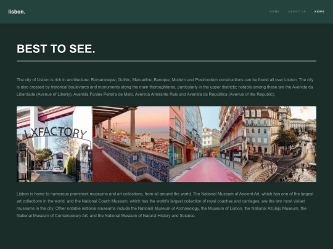Open the LX Factory entrance photo
The height and width of the screenshot is (249, 333).
pyautogui.click(x=55, y=144)
